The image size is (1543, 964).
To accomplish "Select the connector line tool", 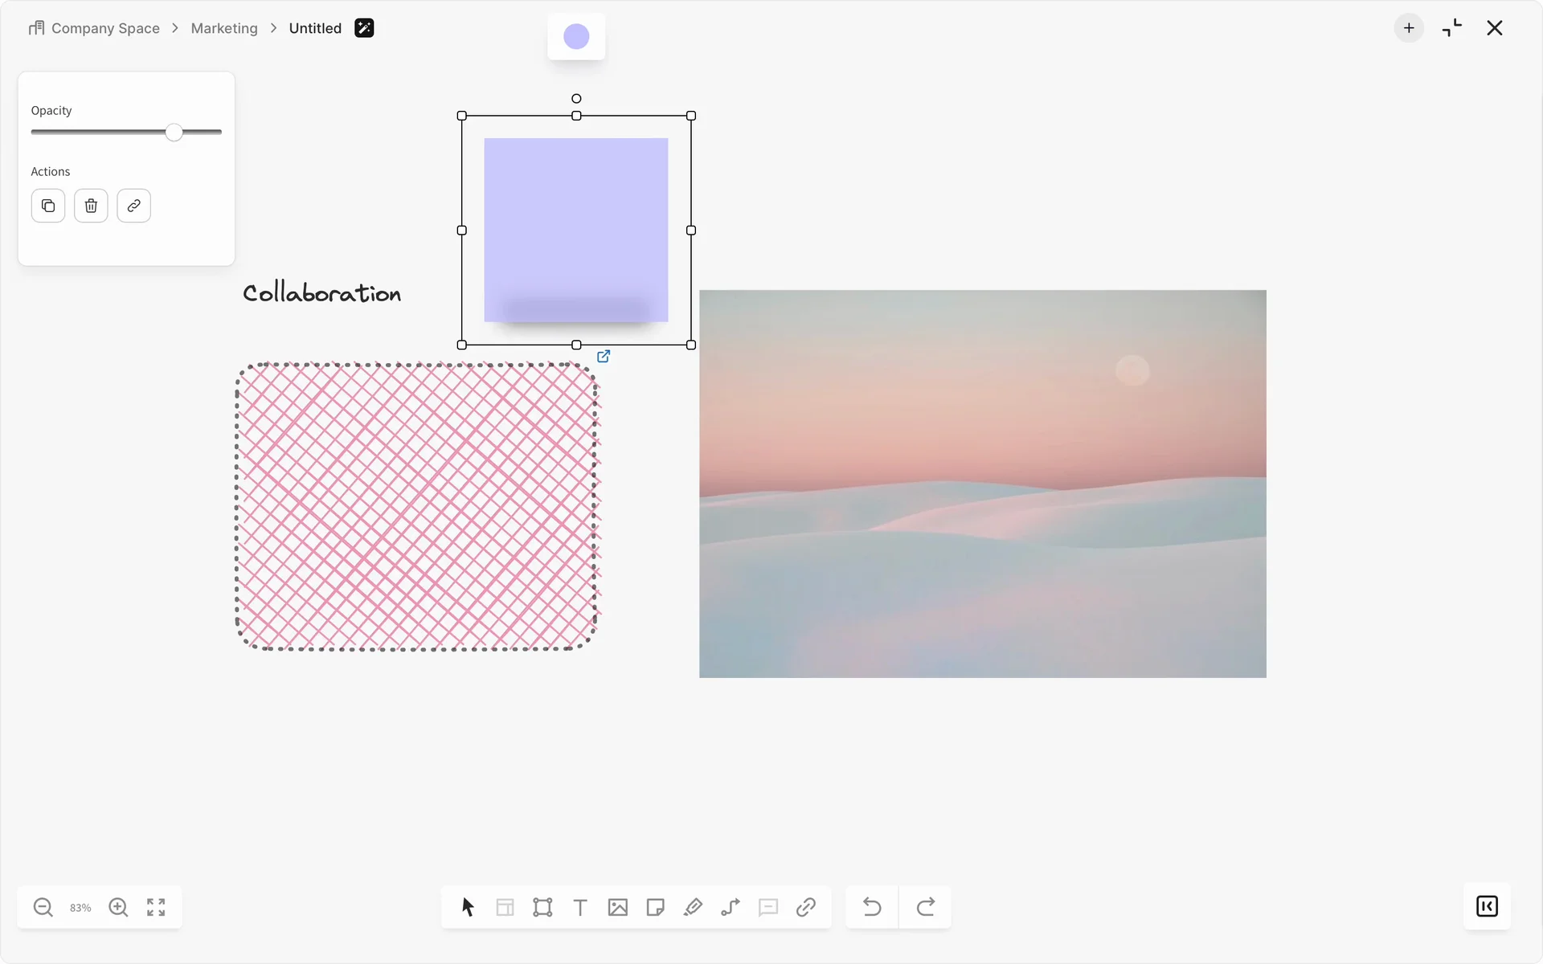I will click(x=731, y=907).
